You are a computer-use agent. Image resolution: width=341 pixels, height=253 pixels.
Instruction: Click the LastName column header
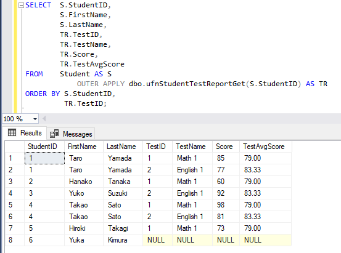[123, 147]
